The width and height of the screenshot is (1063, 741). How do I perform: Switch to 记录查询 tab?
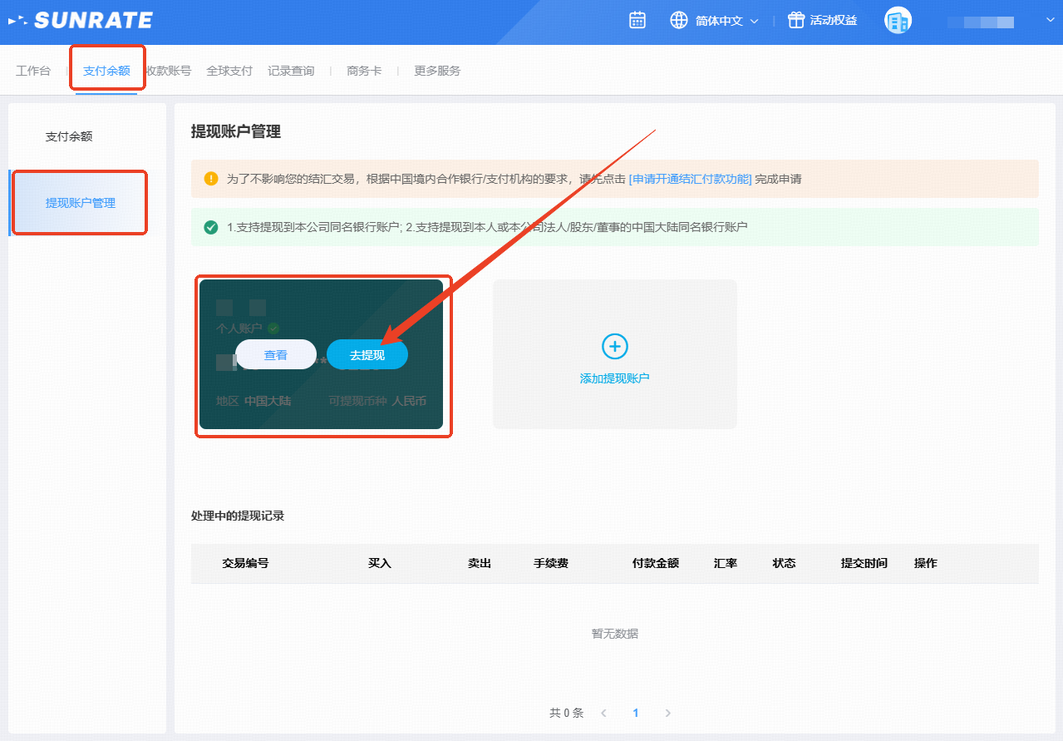[291, 71]
